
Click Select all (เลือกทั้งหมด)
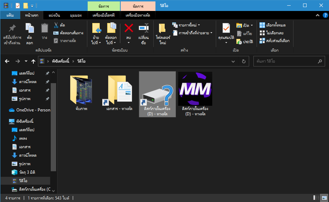coord(273,25)
